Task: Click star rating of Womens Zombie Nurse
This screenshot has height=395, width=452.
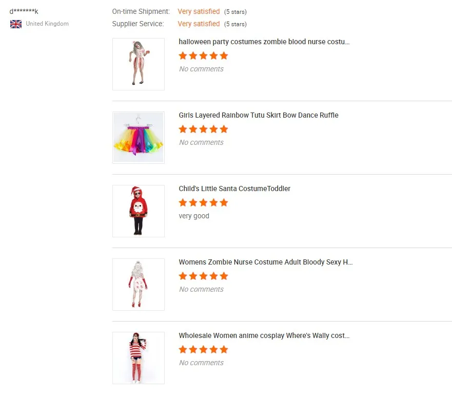Action: point(203,276)
